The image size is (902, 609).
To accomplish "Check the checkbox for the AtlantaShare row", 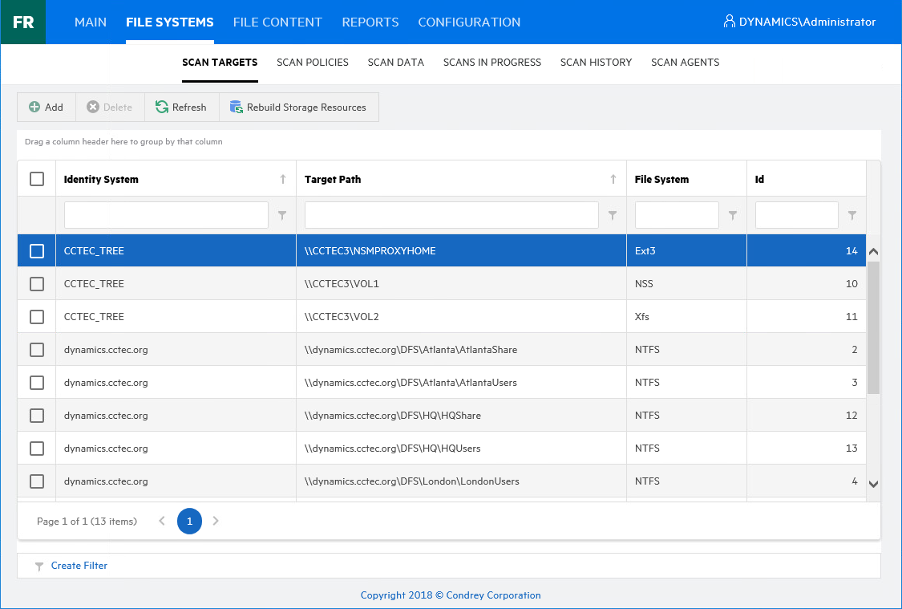I will tap(36, 349).
